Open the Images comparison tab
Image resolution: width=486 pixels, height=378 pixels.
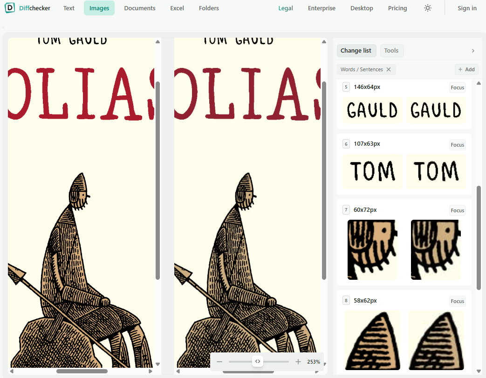(x=99, y=8)
